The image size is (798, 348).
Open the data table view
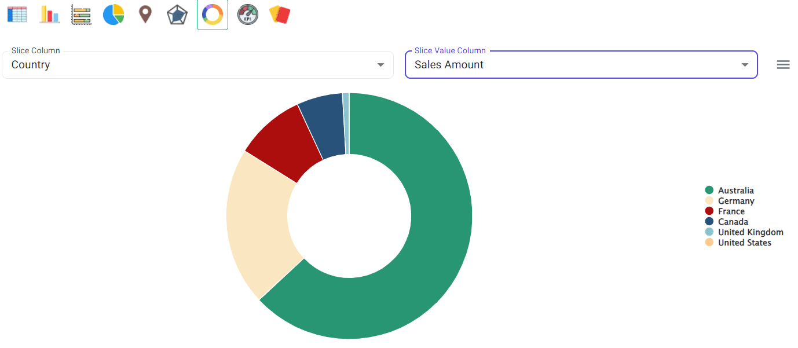17,14
